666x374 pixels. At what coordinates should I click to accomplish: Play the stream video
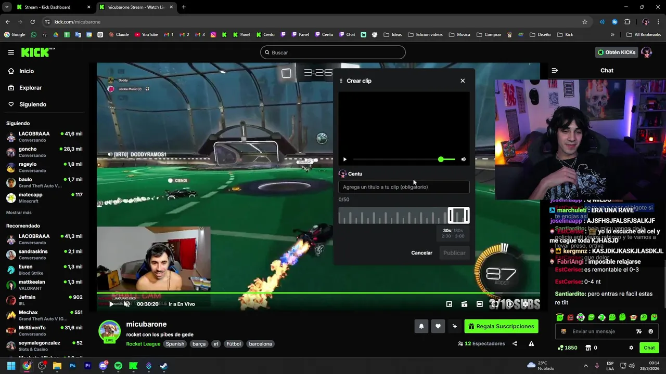(111, 304)
